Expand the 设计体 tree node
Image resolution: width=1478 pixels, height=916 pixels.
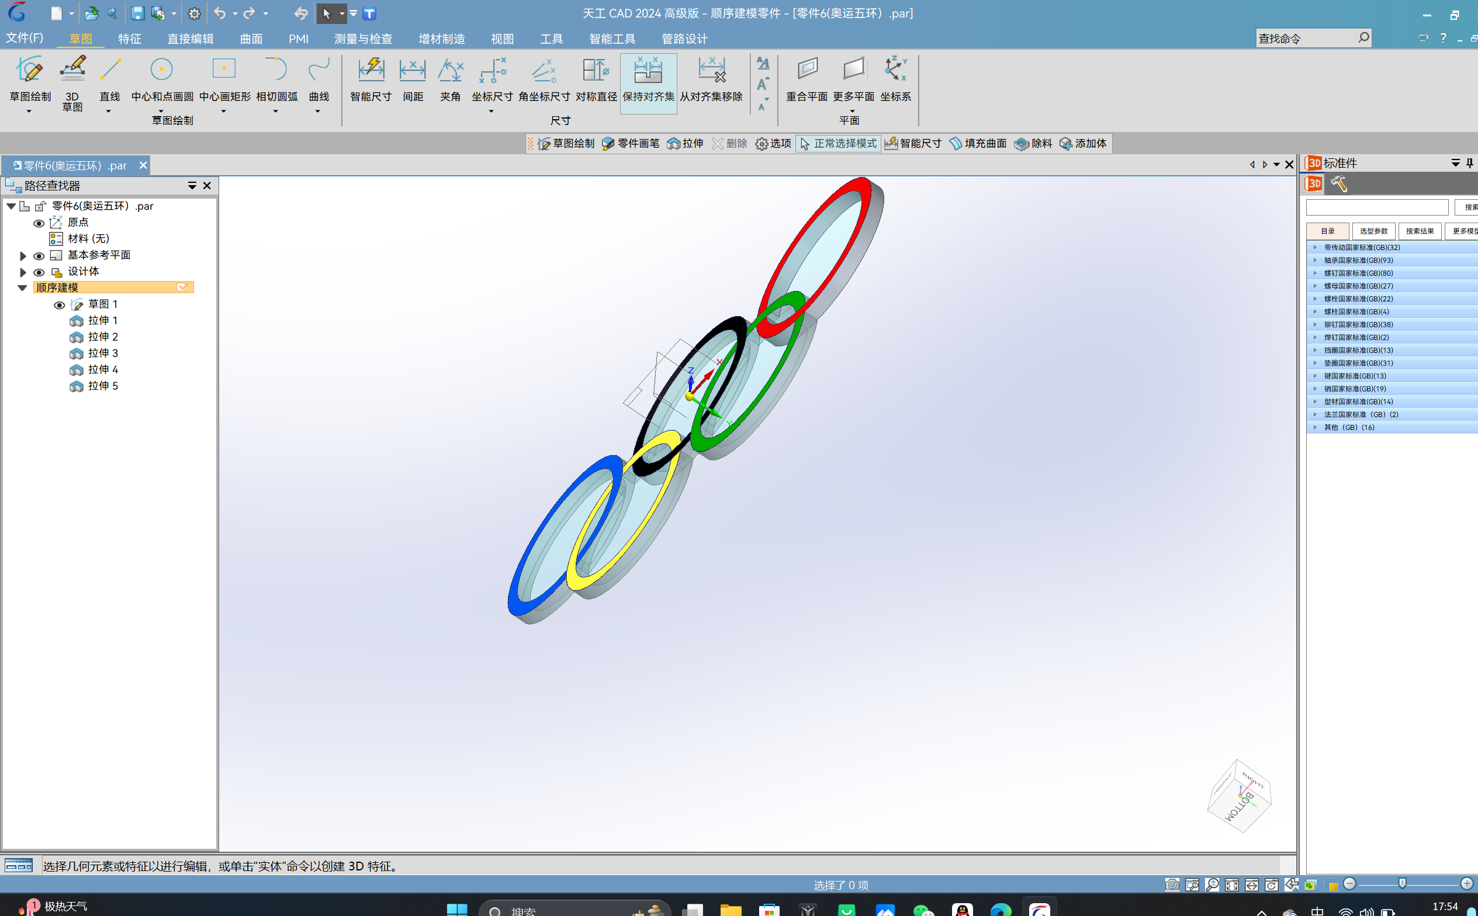(23, 272)
